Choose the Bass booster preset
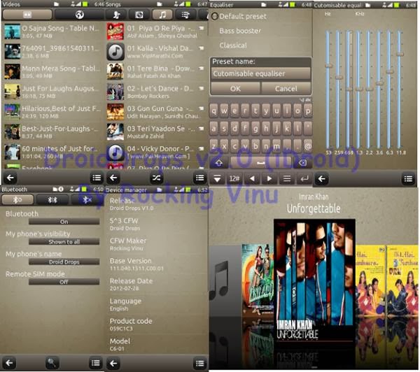 (240, 31)
